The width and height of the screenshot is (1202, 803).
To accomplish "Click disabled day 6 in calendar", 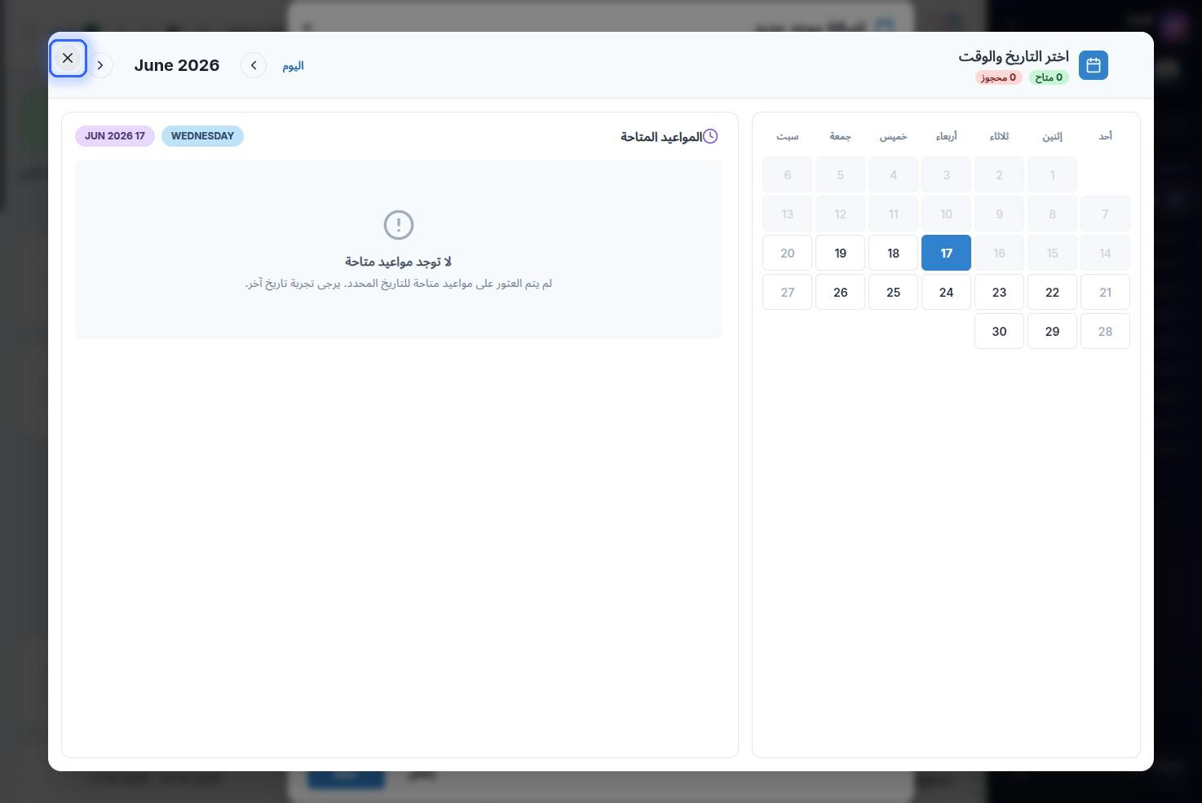I will (787, 174).
